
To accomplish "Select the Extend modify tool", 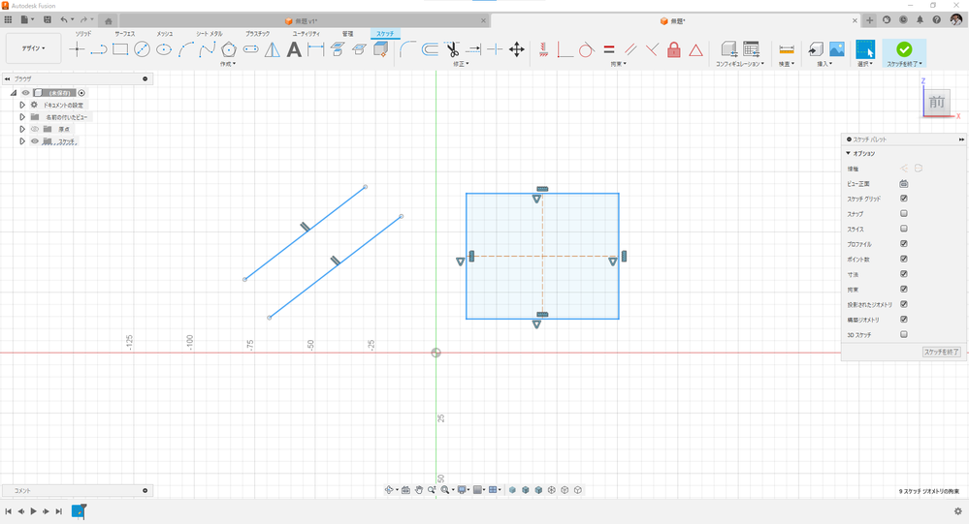I will coord(473,49).
